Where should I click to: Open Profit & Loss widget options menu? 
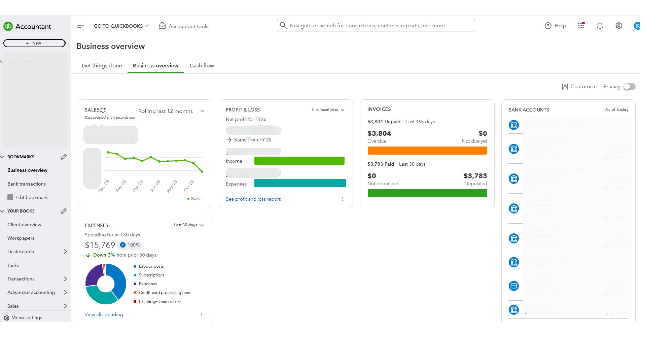343,199
